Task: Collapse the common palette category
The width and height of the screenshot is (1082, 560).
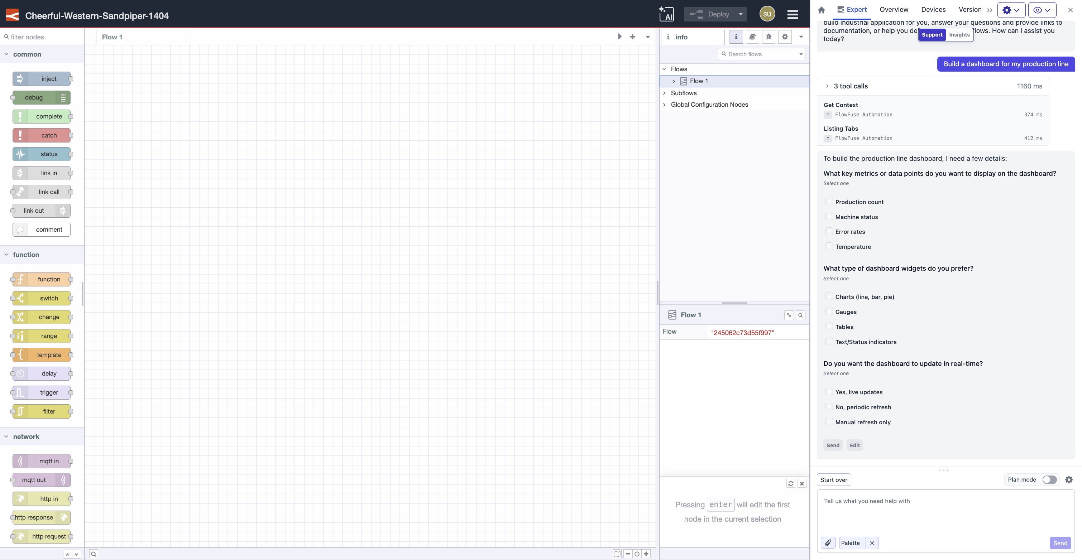Action: (42, 54)
